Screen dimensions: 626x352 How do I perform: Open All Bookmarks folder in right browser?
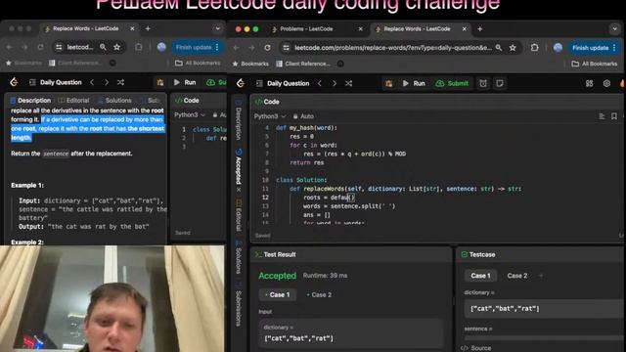(x=594, y=64)
